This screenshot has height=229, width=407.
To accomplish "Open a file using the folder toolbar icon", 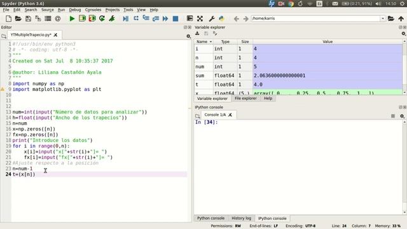I will (x=18, y=18).
